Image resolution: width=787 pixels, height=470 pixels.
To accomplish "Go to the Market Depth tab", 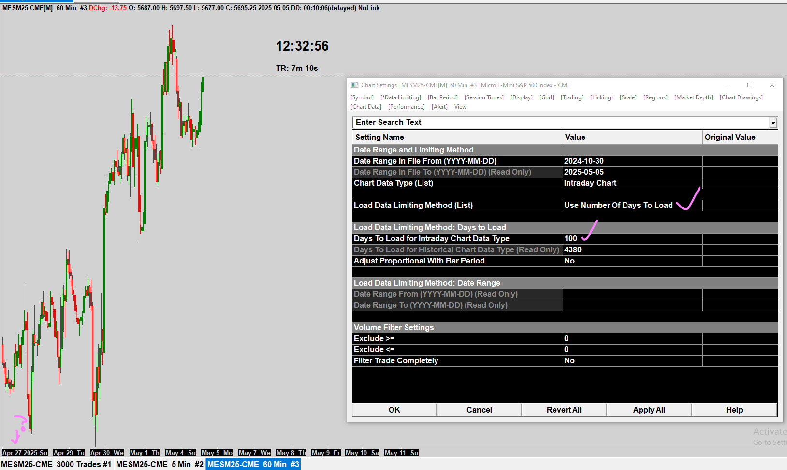I will pyautogui.click(x=694, y=97).
